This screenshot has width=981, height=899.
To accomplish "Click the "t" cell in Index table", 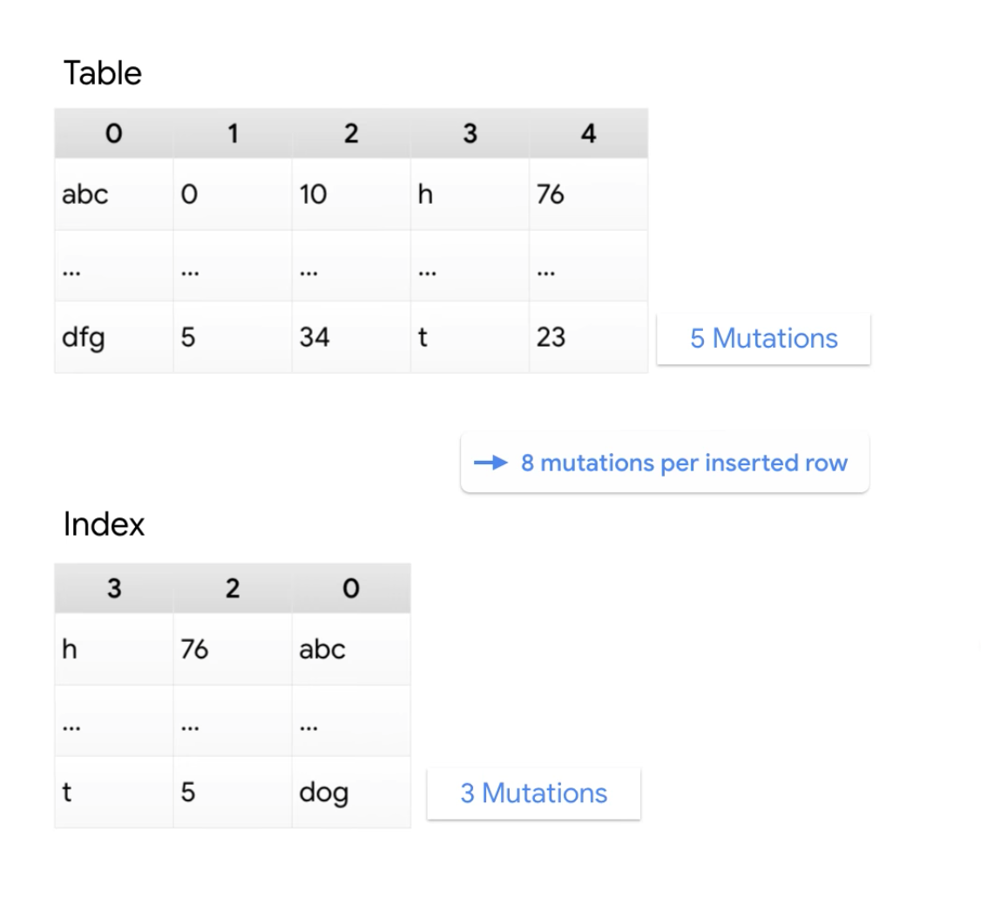I will pyautogui.click(x=68, y=793).
